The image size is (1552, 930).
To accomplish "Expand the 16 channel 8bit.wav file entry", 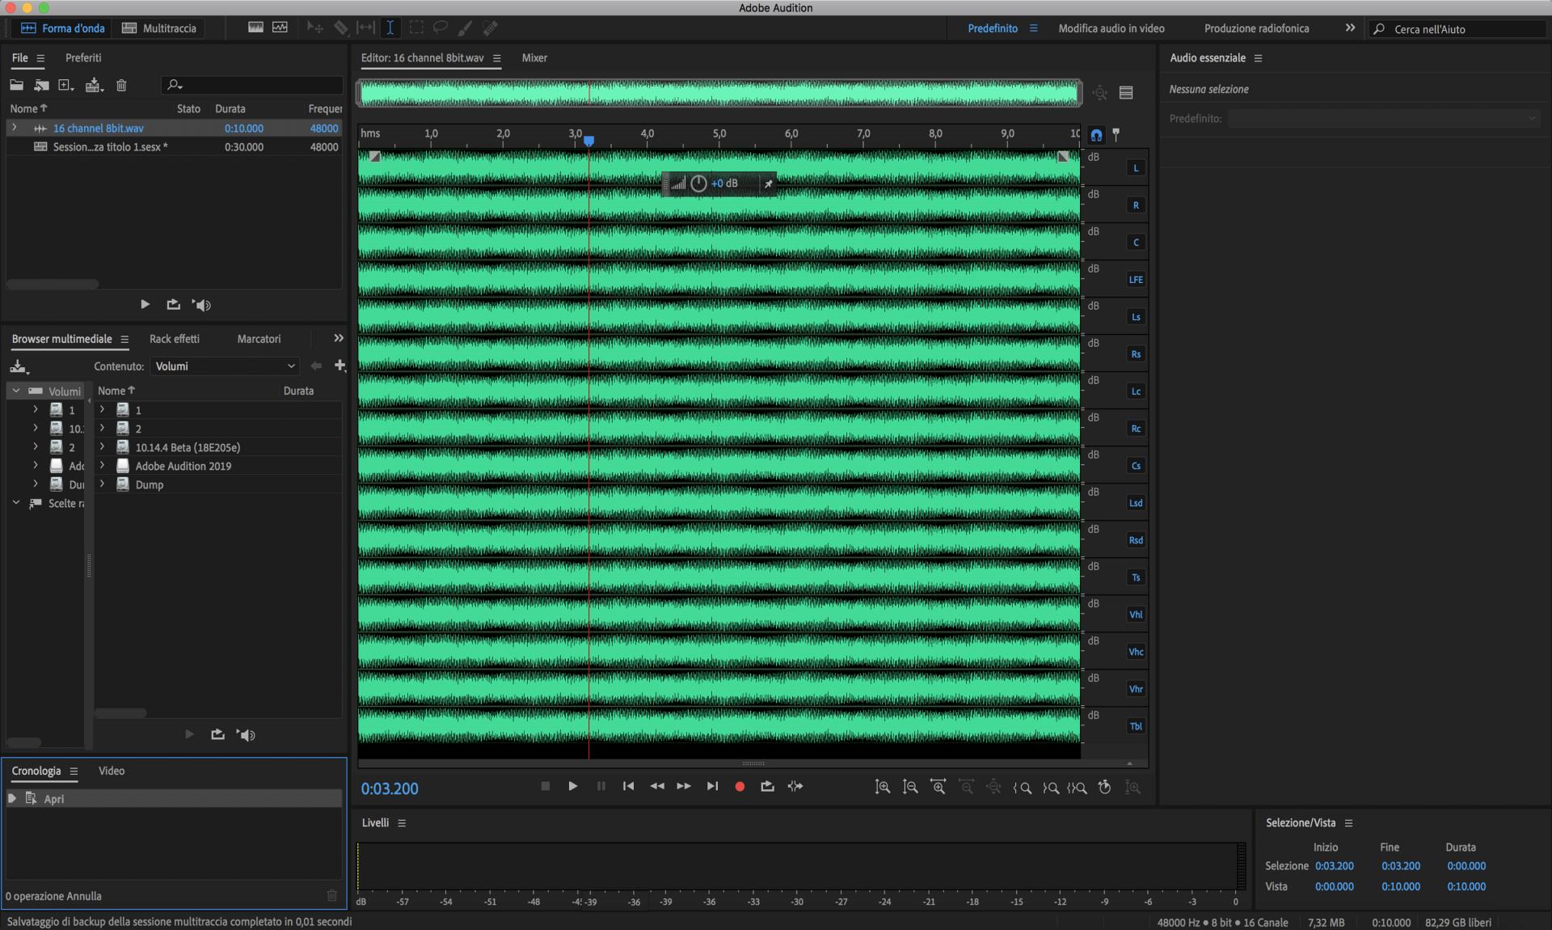I will (14, 128).
